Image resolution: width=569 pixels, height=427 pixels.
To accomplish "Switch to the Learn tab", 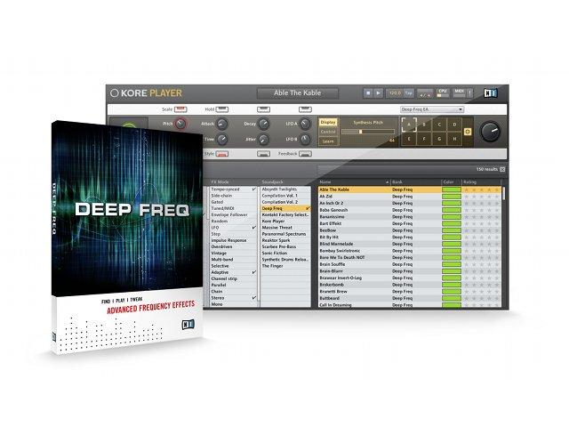I will coord(328,141).
